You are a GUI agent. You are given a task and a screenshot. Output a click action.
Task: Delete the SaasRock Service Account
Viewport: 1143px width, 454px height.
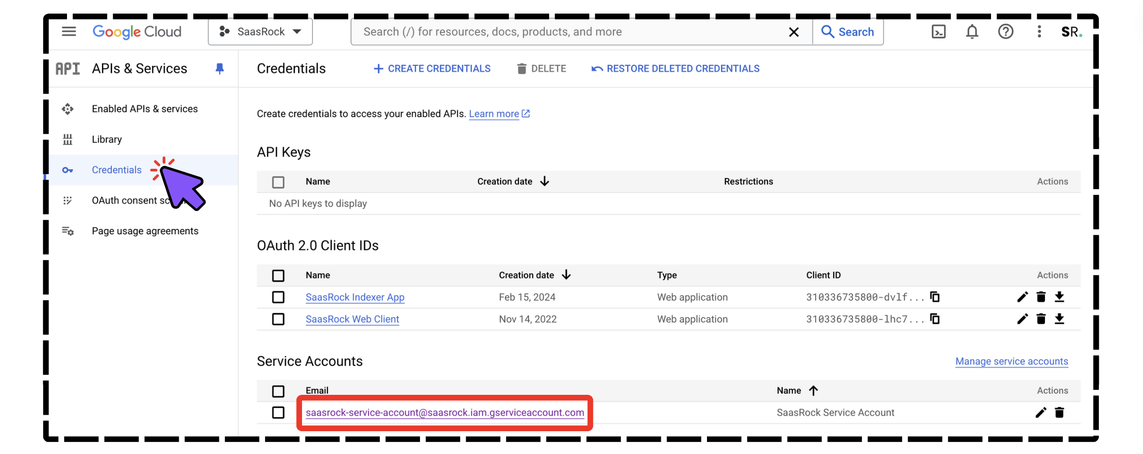1059,413
